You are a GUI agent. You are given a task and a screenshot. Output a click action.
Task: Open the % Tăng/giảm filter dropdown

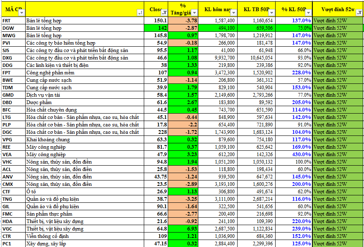pyautogui.click(x=195, y=12)
